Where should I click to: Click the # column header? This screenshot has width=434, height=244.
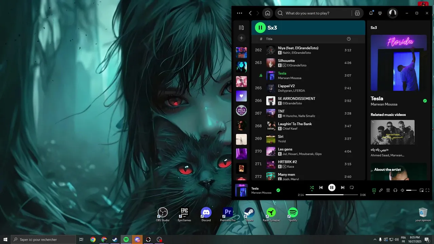[x=261, y=39]
